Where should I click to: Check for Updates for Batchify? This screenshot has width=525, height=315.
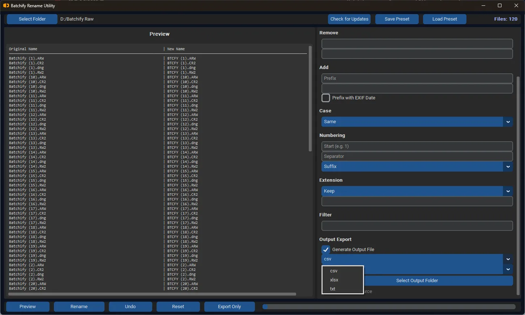349,19
